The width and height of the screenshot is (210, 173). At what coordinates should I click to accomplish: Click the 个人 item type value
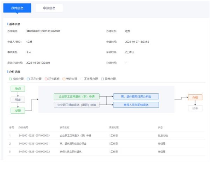(29, 52)
